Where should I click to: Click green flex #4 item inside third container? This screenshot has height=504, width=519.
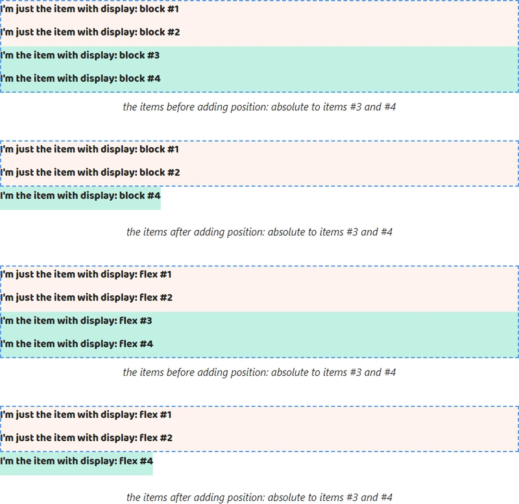[x=259, y=346]
